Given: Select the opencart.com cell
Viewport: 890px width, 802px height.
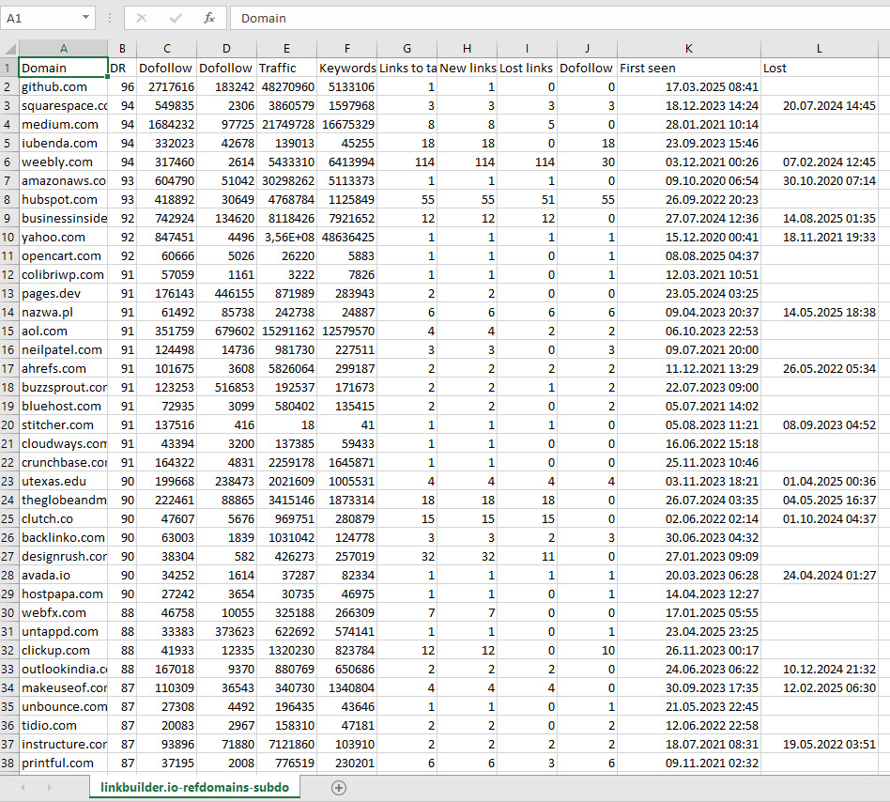Looking at the screenshot, I should [x=64, y=255].
